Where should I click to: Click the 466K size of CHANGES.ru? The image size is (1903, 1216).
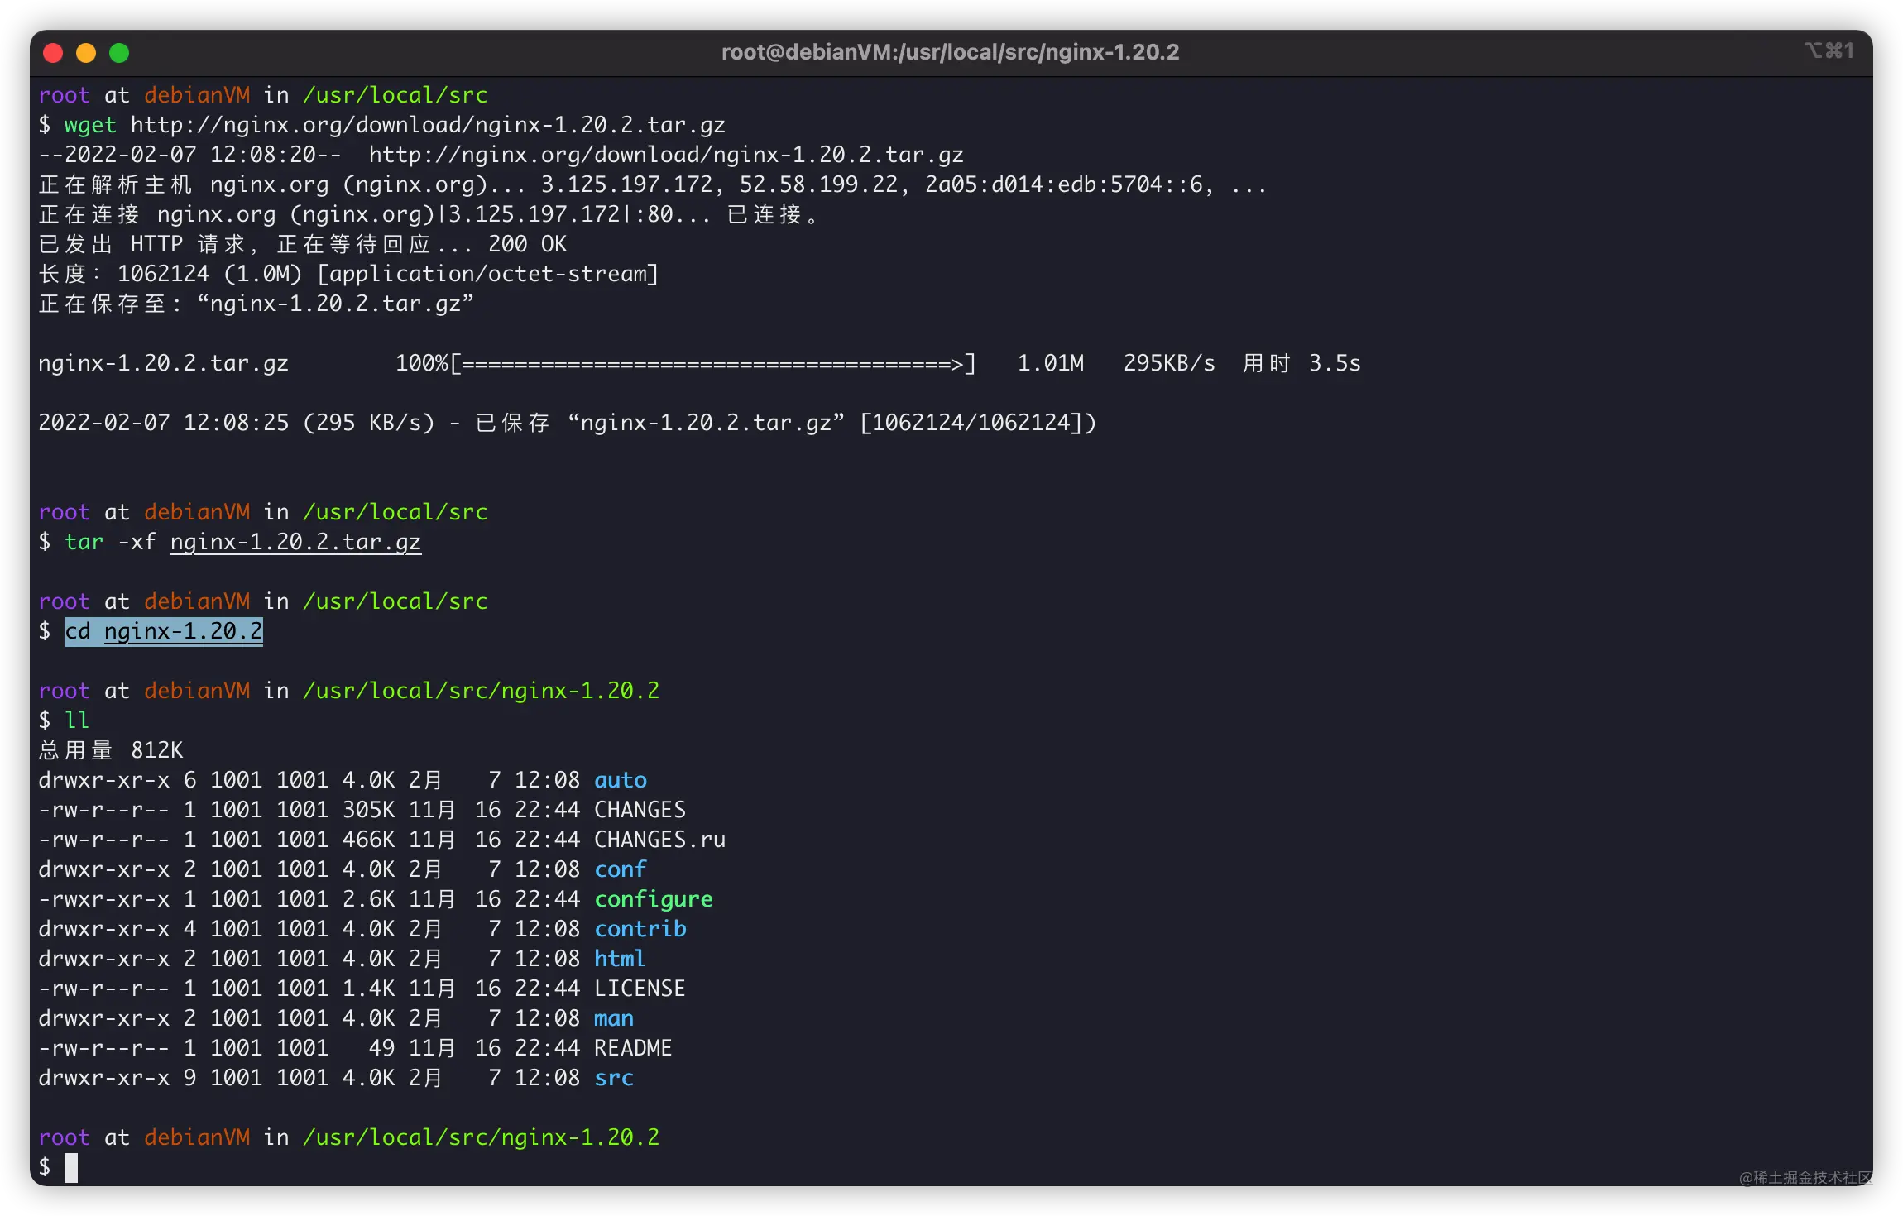click(x=368, y=840)
